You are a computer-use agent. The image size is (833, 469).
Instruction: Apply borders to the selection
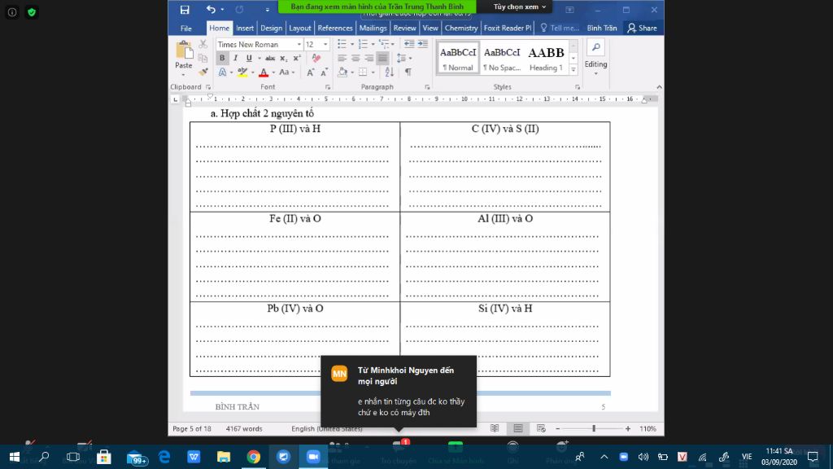[363, 72]
